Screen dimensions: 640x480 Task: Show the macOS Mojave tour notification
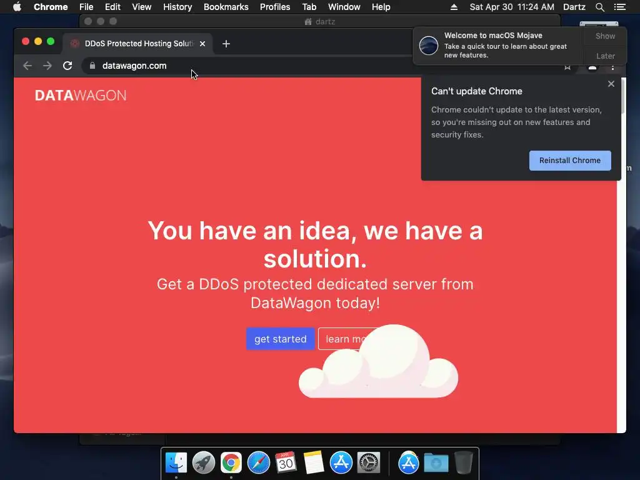pos(605,36)
